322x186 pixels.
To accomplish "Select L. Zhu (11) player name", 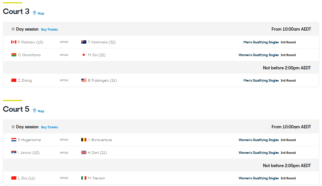I will point(27,178).
